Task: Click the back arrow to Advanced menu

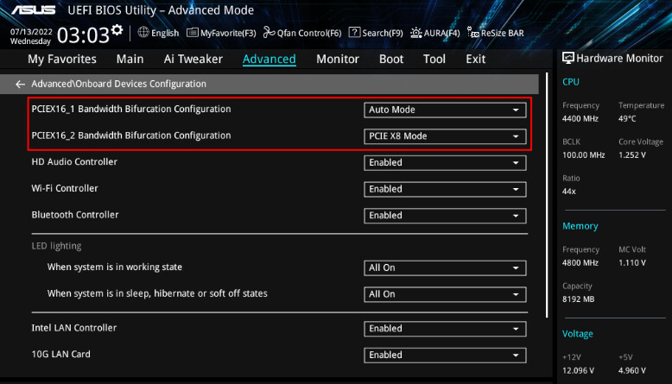Action: pos(20,85)
